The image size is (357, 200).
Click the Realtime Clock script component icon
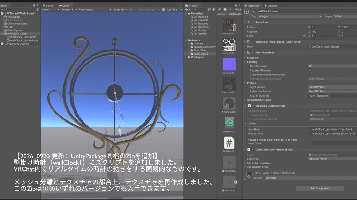coord(250,106)
